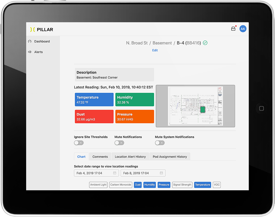Open the AA user avatar menu
Viewport: 275px width, 217px height.
243,29
